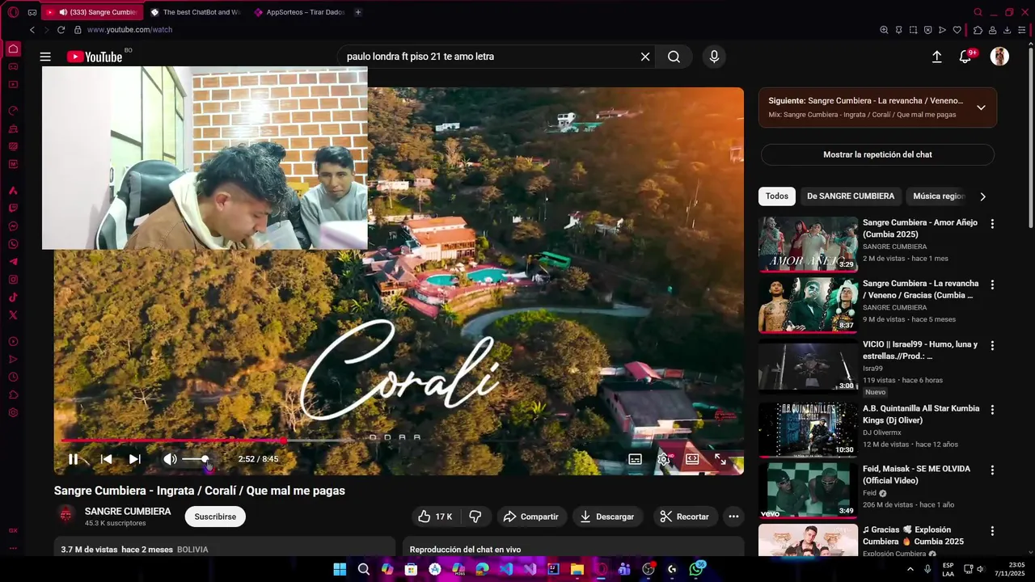Open WhatsApp in Opera sidebar

(x=13, y=244)
